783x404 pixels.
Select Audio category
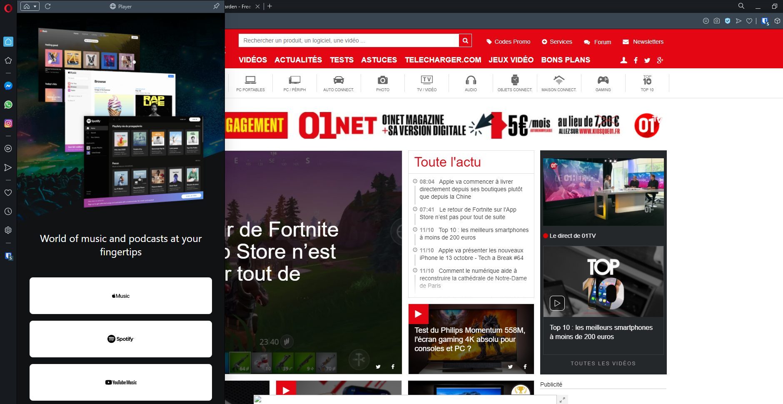pos(471,83)
